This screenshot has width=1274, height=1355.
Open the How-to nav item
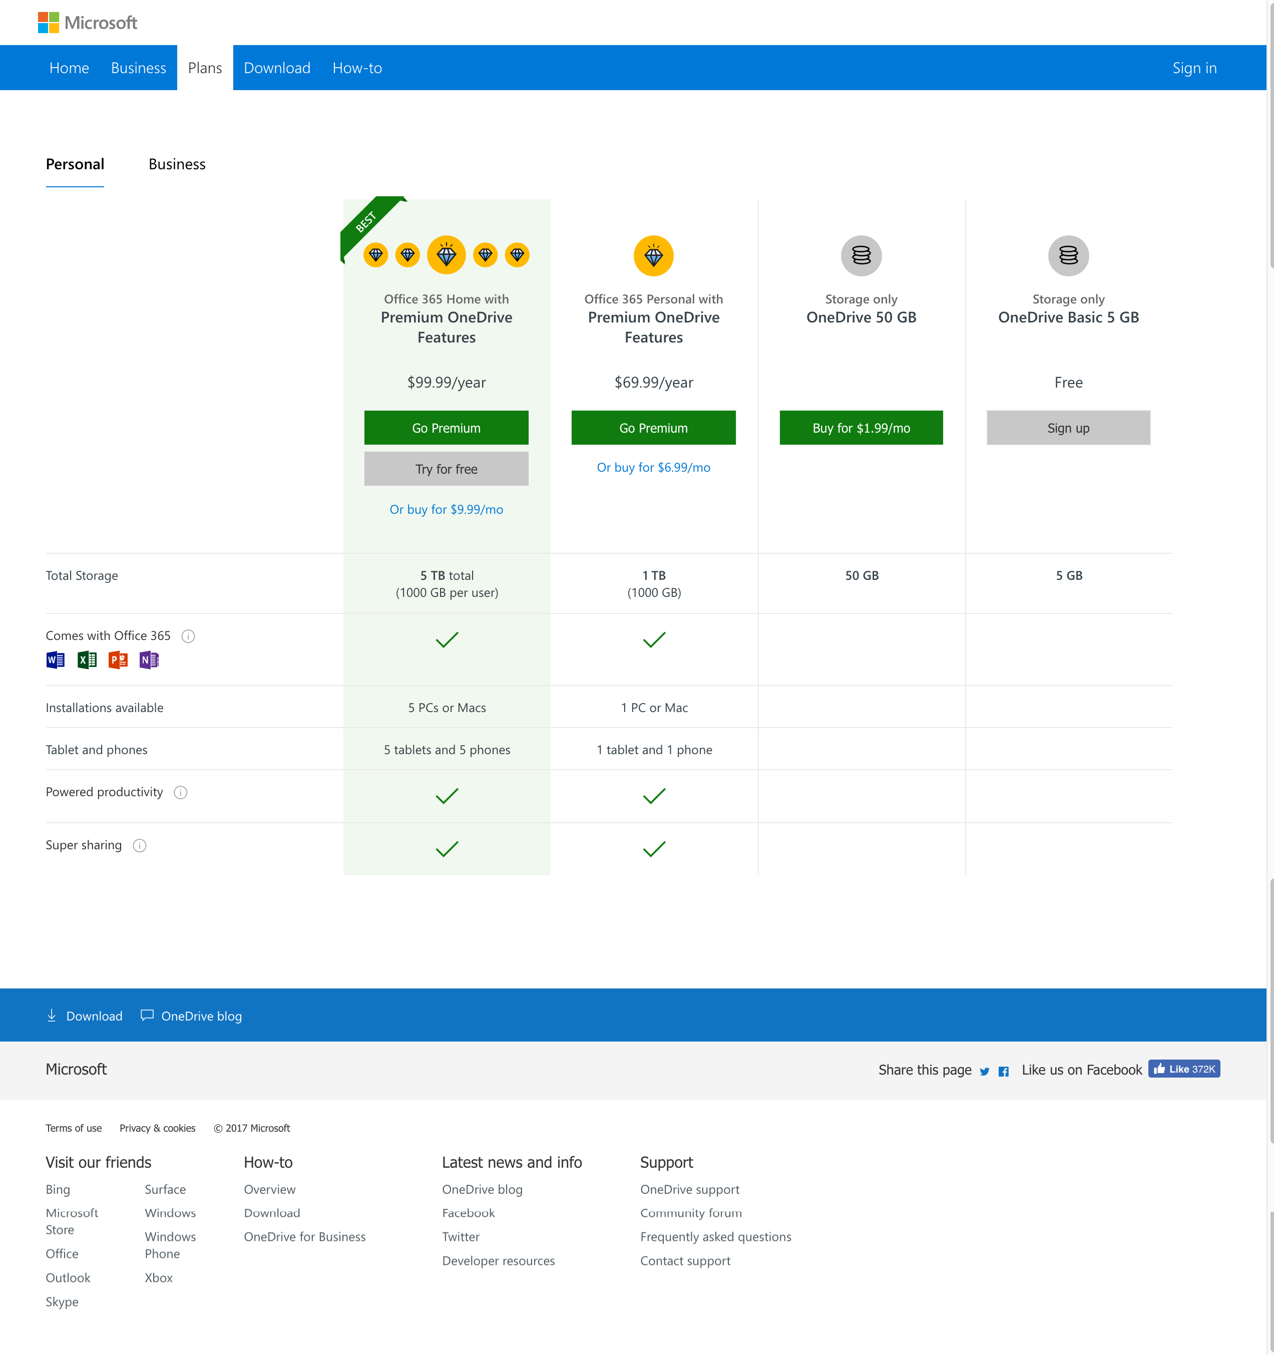357,68
